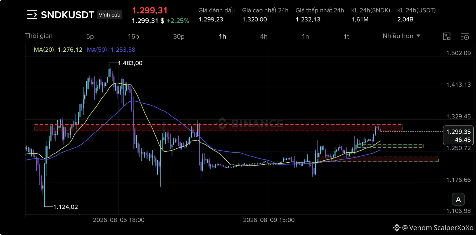Click the 1.413,13 price axis label
This screenshot has width=476, height=235.
pos(458,85)
